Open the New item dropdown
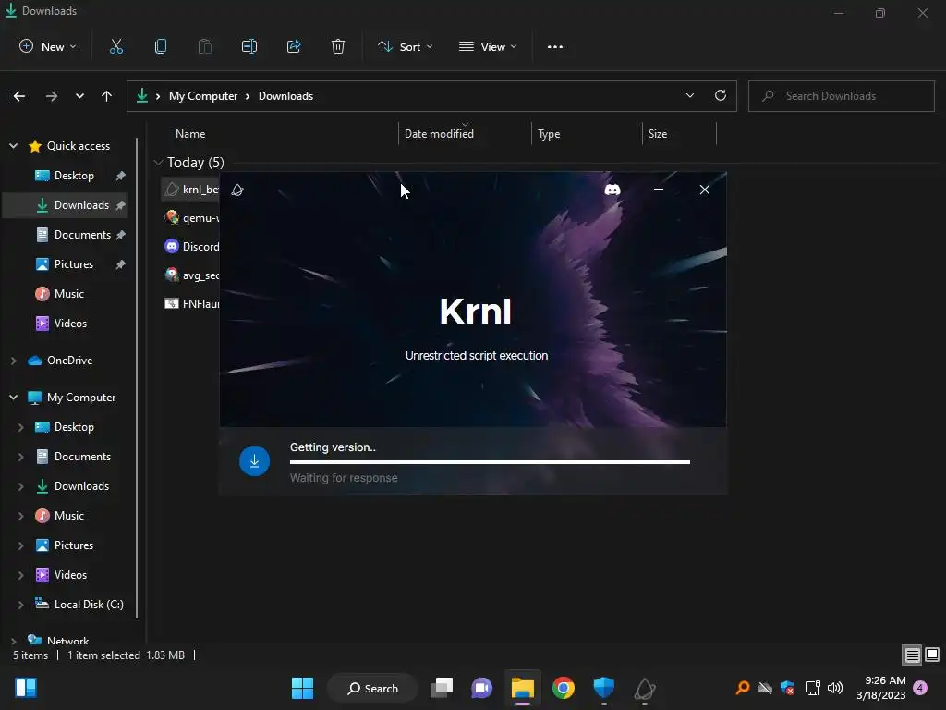Screen dimensions: 946x710 tap(48, 46)
